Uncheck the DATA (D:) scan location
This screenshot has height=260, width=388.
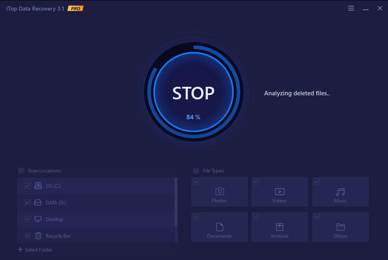pyautogui.click(x=28, y=202)
